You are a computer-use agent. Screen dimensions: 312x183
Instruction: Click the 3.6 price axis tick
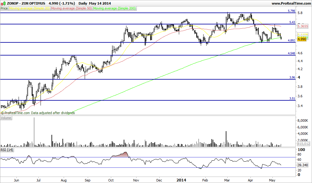[300, 96]
